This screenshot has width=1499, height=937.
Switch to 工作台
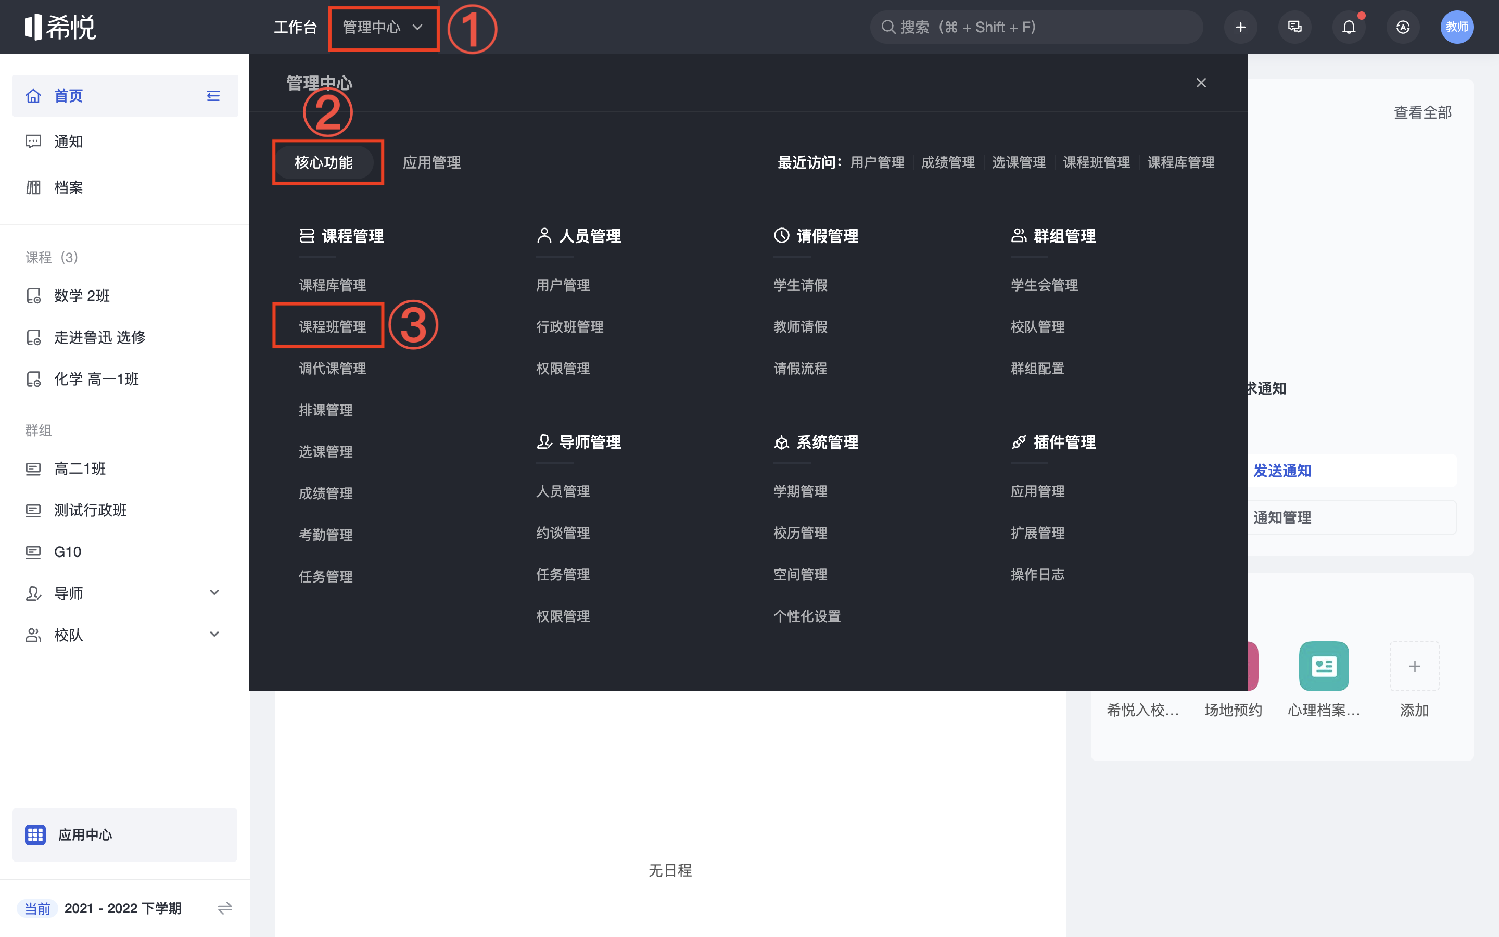click(296, 27)
